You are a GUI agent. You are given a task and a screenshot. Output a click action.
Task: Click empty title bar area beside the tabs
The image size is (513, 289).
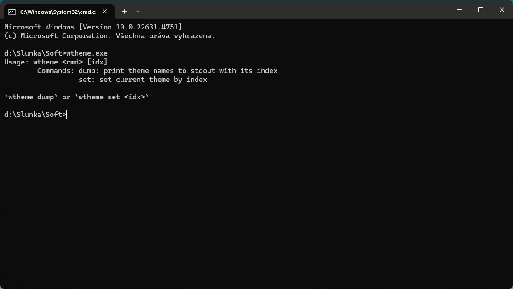pos(294,10)
